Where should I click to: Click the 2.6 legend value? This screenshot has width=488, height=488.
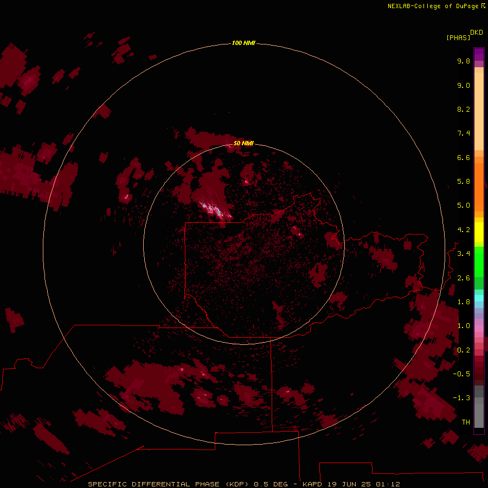pyautogui.click(x=464, y=278)
